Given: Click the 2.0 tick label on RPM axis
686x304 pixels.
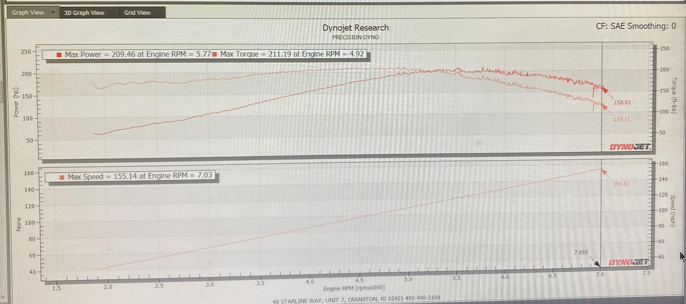Looking at the screenshot, I should 108,287.
